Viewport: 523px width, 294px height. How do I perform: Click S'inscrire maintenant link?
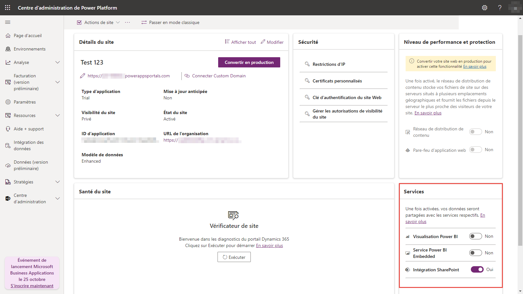pyautogui.click(x=32, y=286)
